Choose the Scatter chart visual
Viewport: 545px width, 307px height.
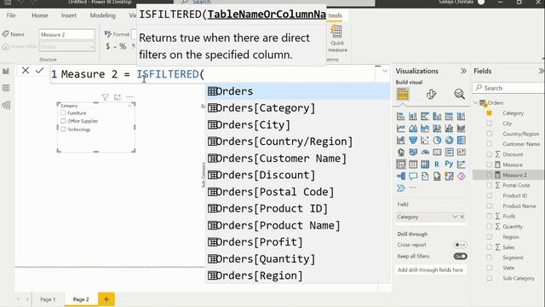pos(425,140)
